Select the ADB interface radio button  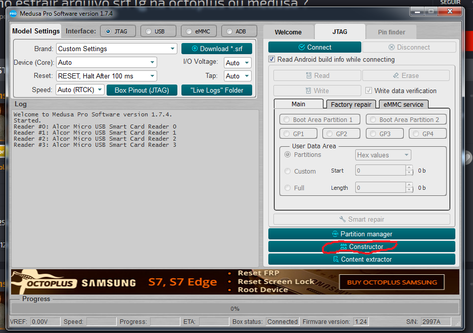pyautogui.click(x=229, y=31)
